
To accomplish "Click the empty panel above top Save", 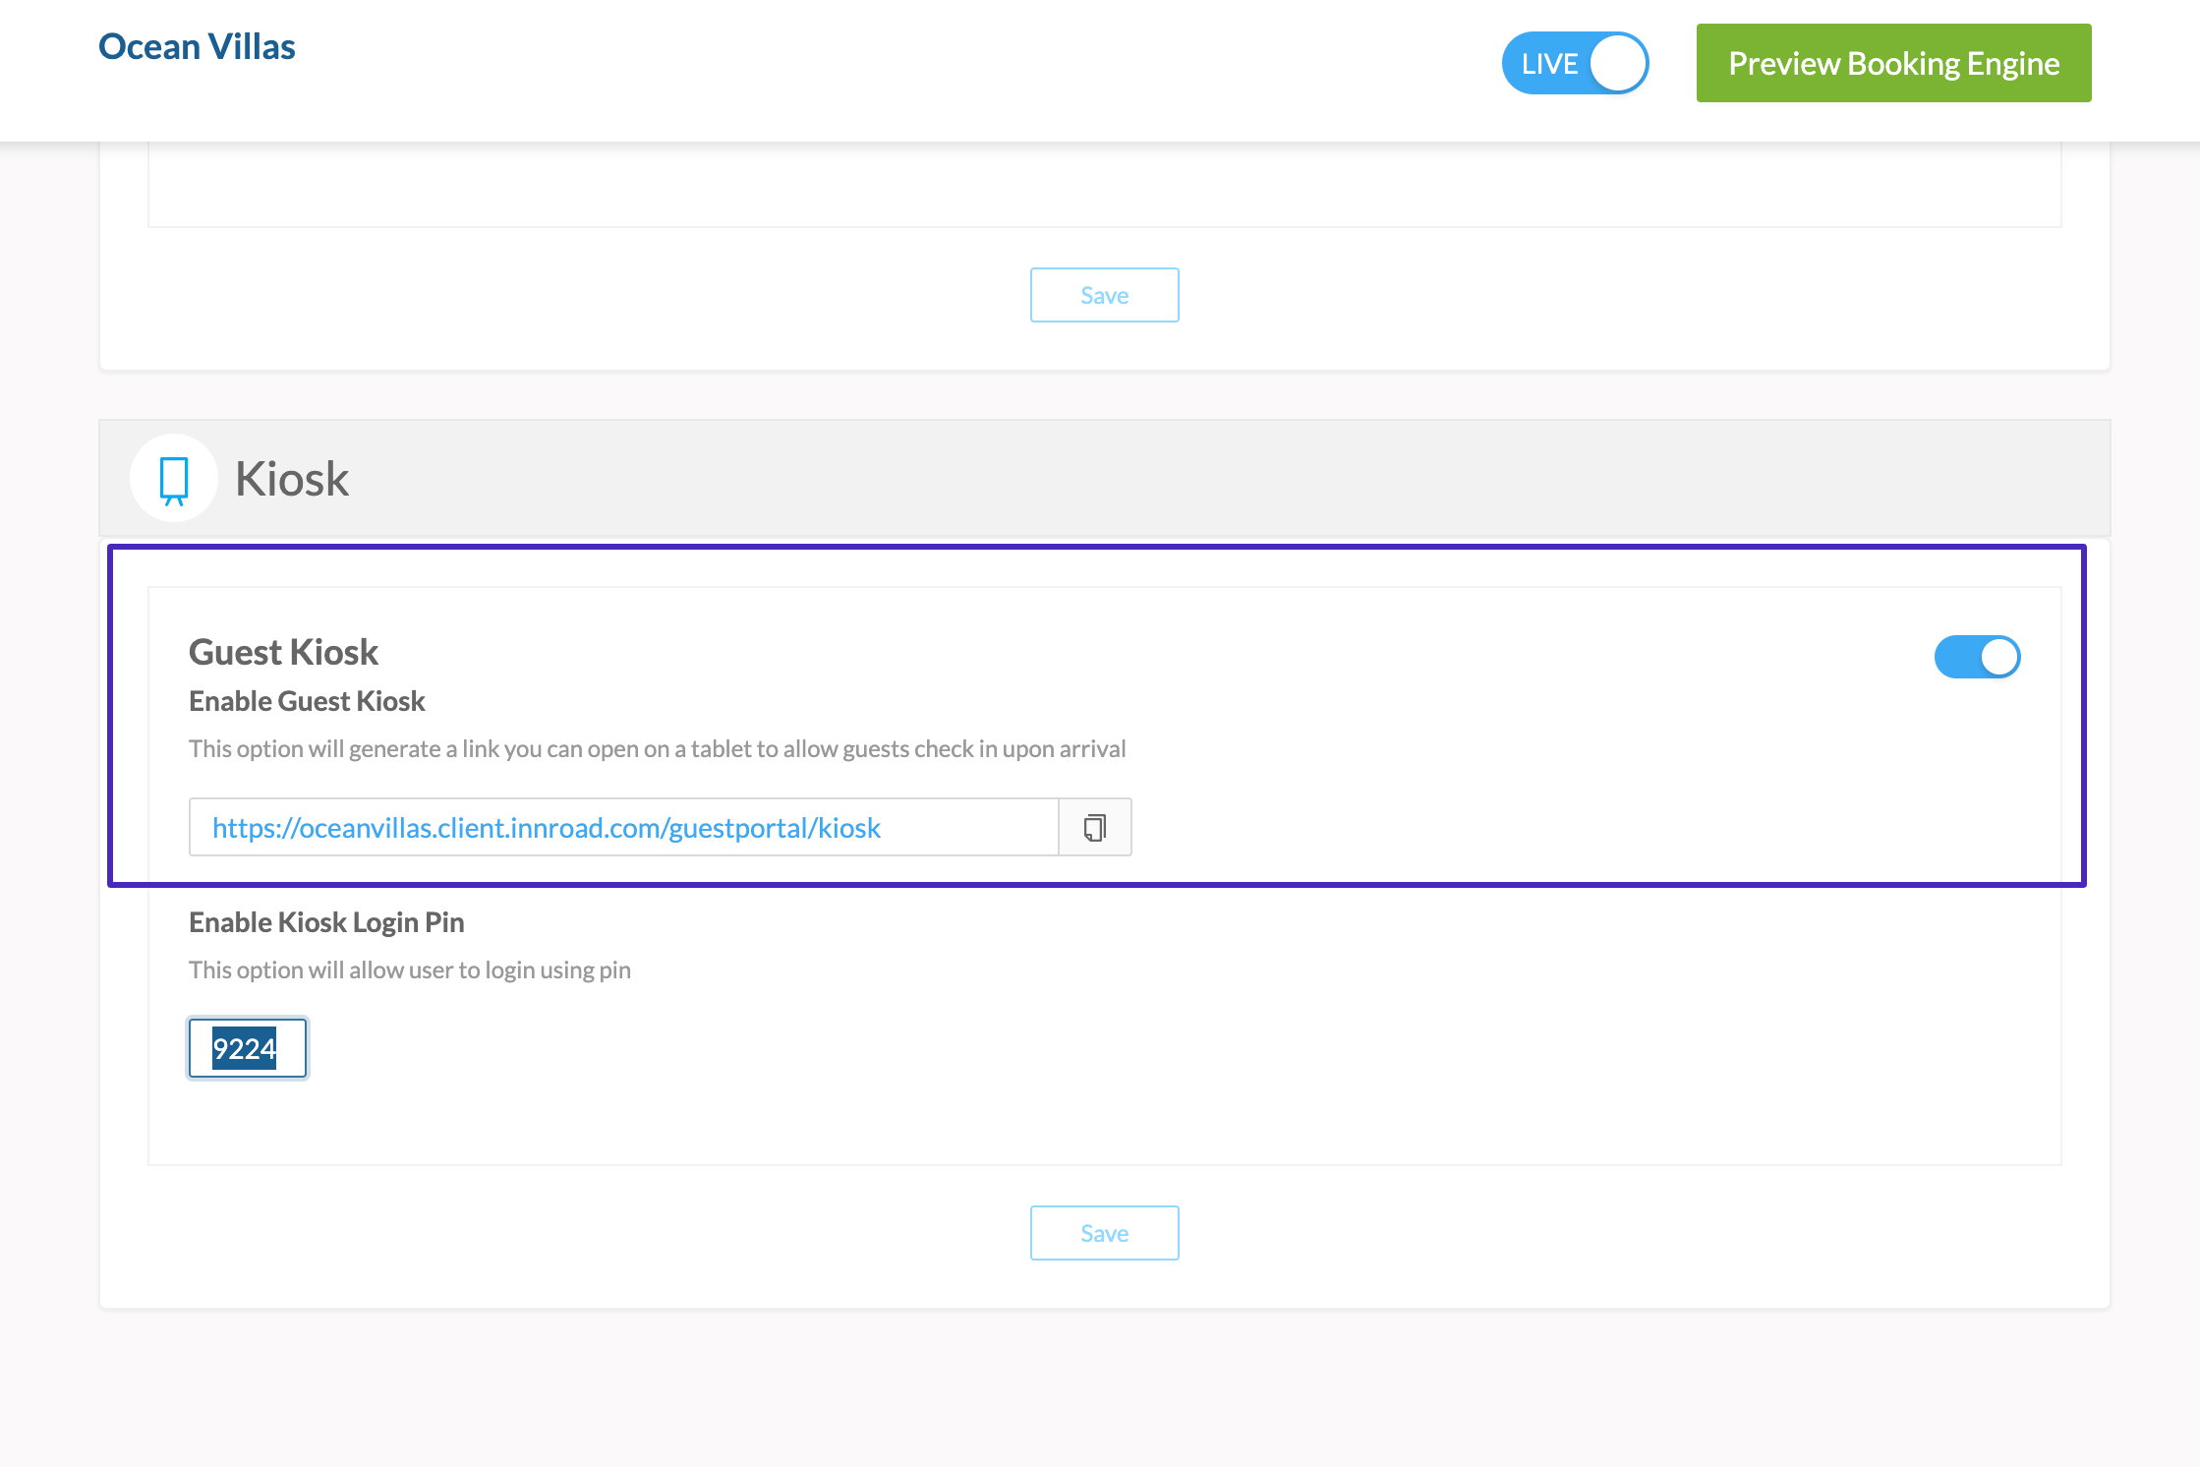I will 1104,187.
